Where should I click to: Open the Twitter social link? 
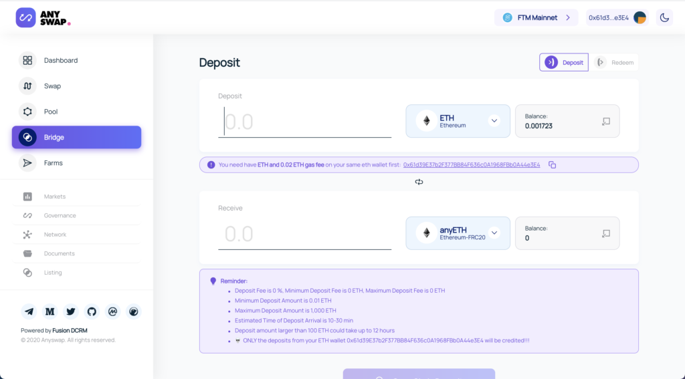click(71, 311)
